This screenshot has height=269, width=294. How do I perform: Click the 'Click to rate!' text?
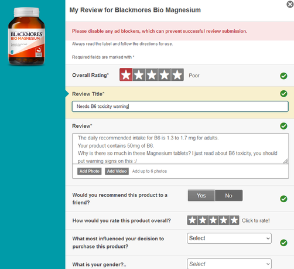[x=256, y=220]
